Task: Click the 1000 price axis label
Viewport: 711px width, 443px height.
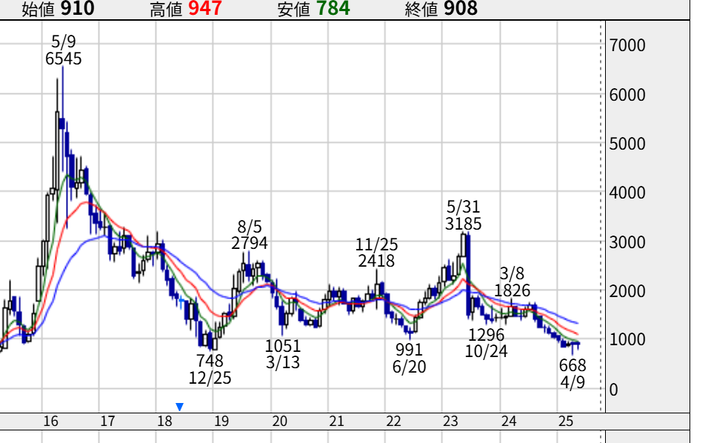Action: point(627,339)
